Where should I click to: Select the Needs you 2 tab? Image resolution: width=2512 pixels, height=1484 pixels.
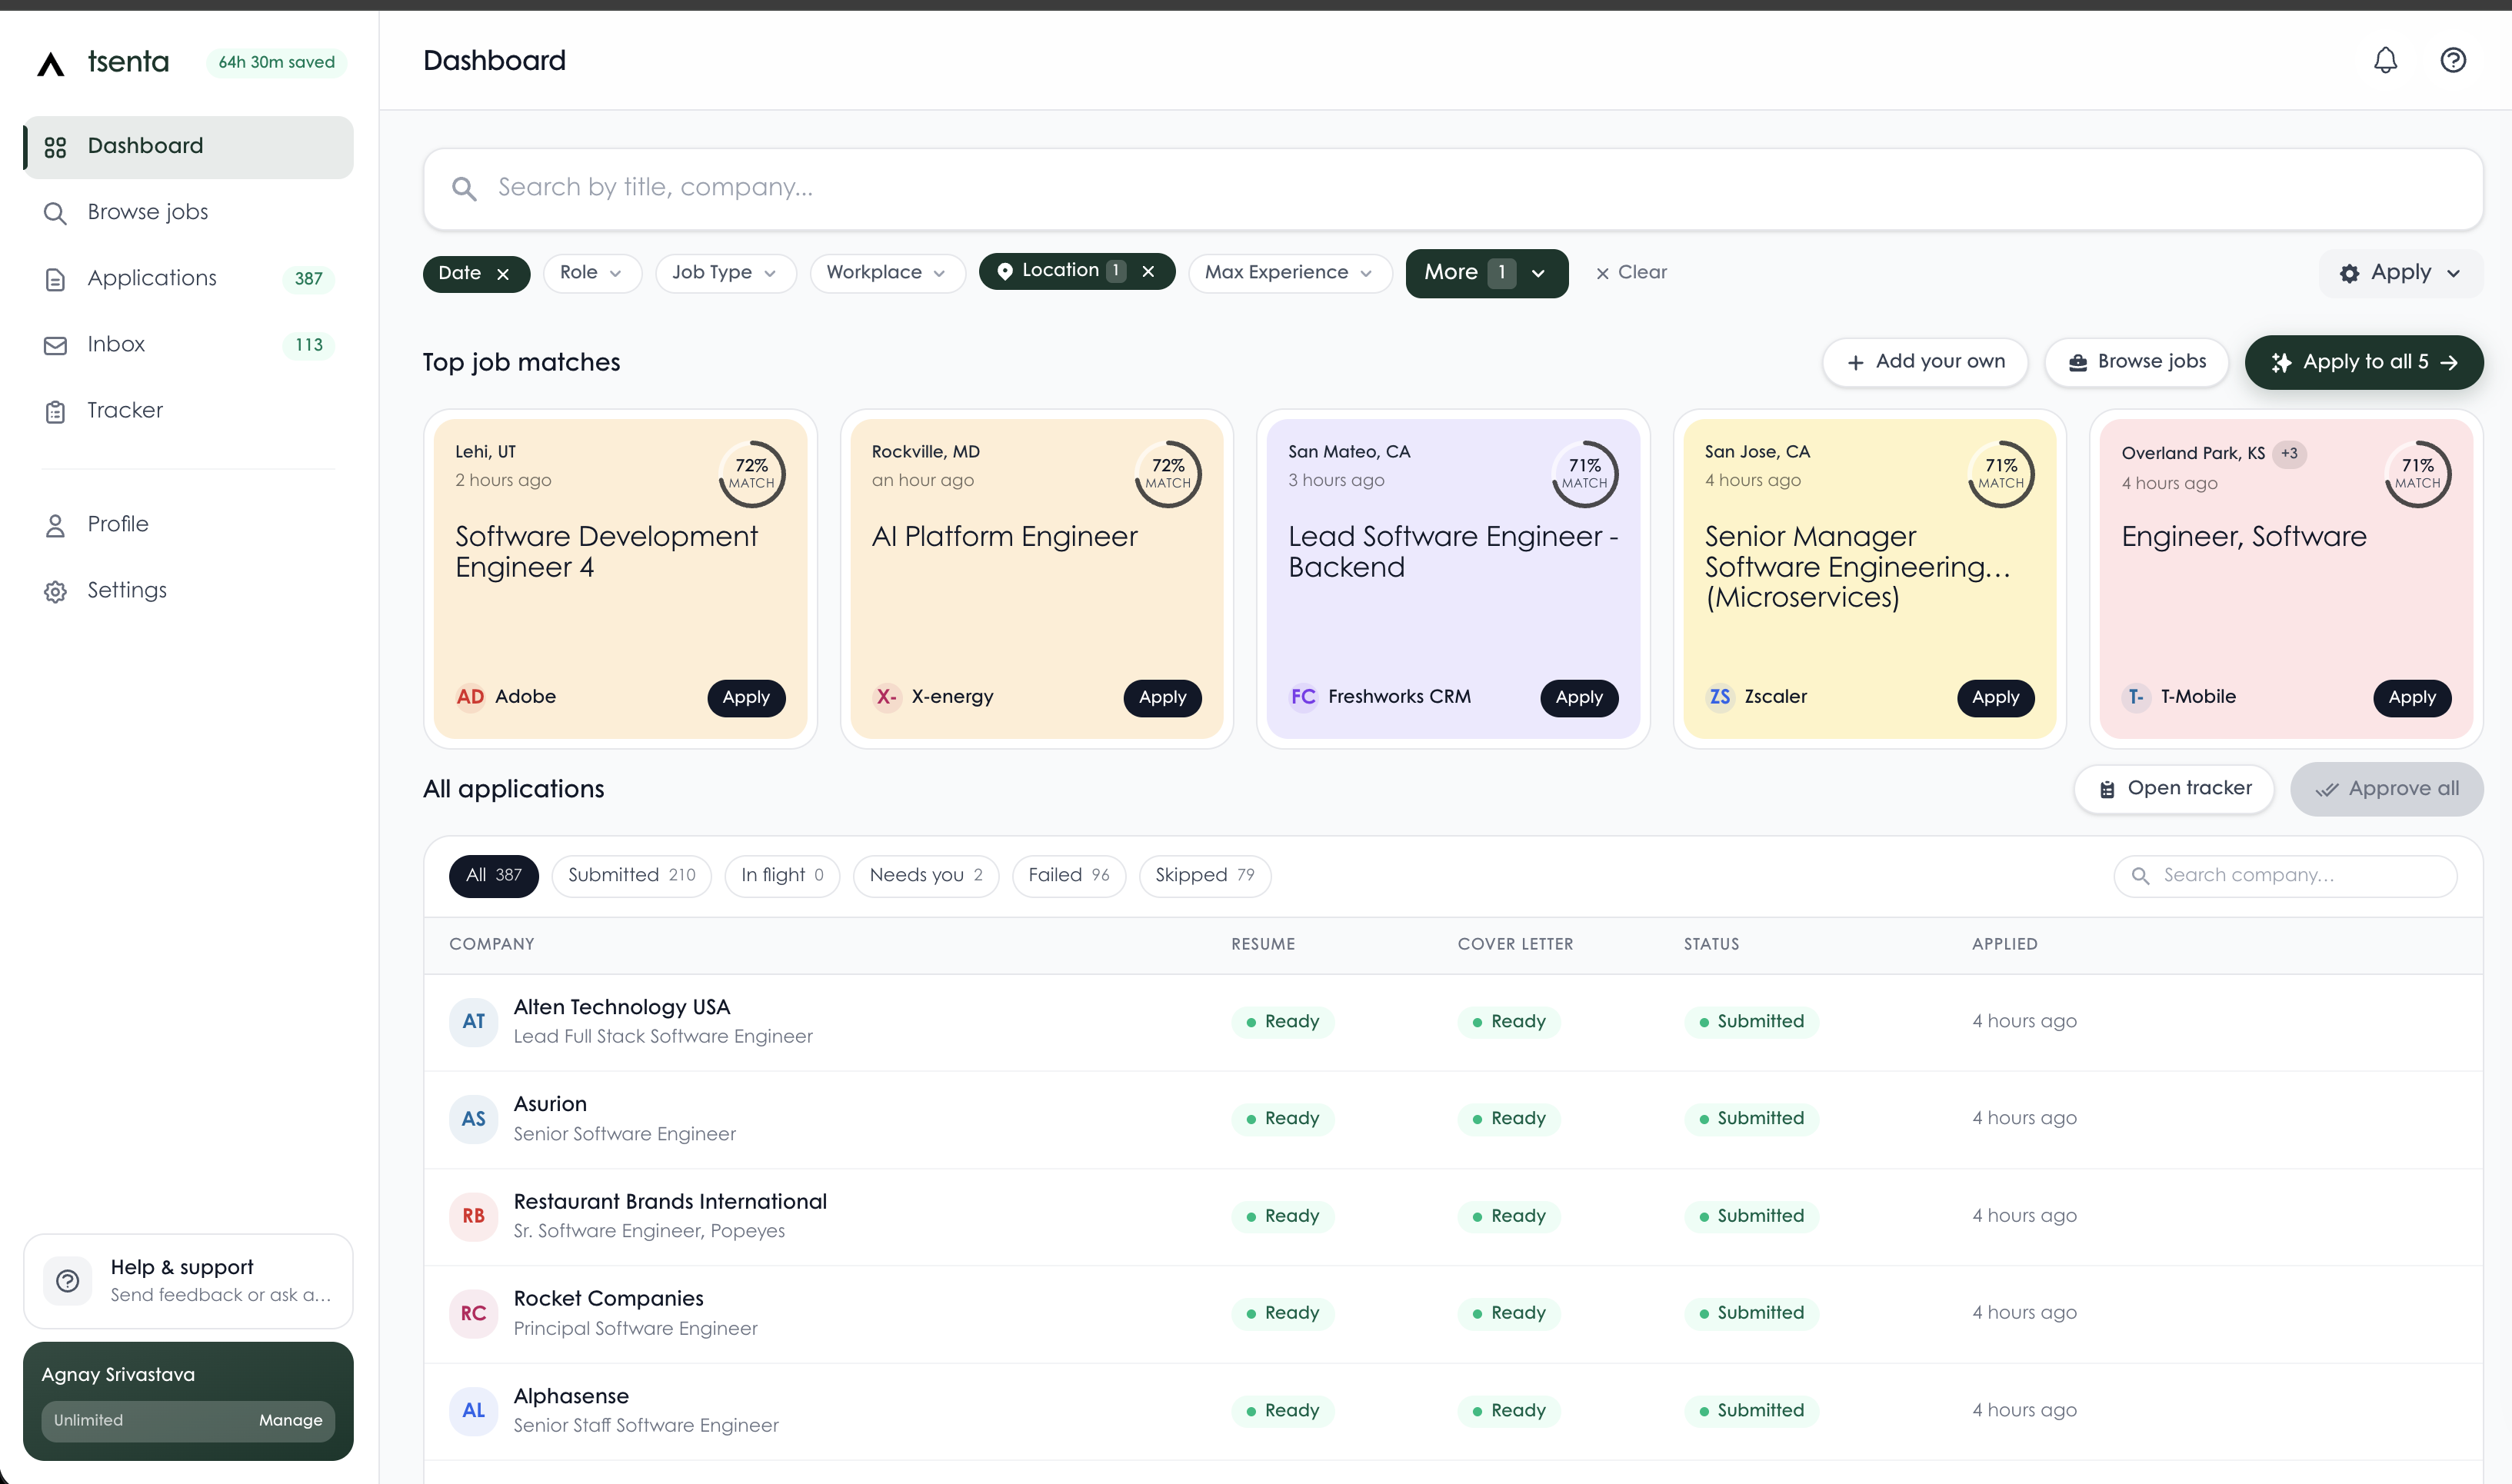pos(926,876)
